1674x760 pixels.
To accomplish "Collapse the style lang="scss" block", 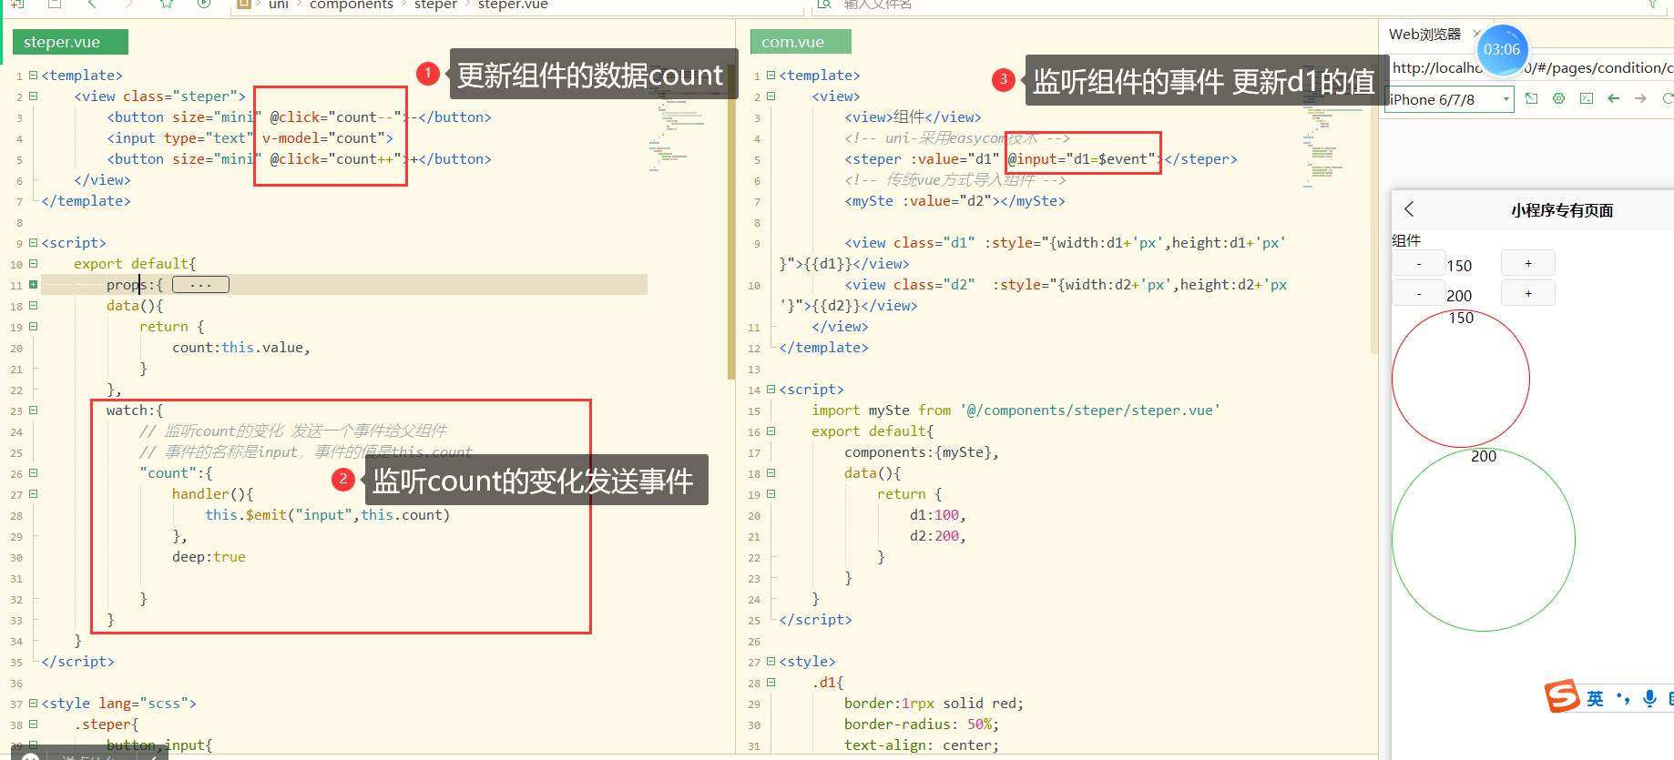I will (34, 704).
